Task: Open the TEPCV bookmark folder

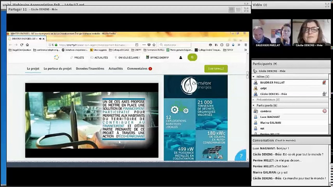Action: point(228,50)
